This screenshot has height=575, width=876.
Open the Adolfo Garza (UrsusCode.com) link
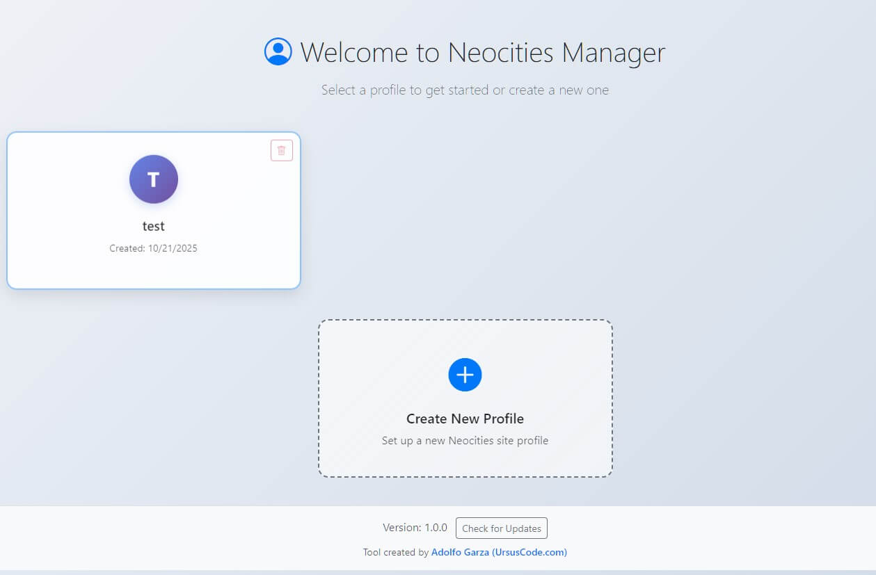point(499,553)
